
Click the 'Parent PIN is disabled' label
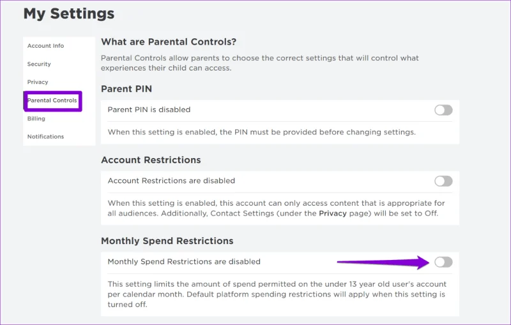coord(149,110)
